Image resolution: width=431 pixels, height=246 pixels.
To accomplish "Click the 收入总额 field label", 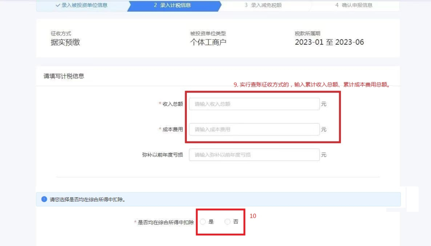I will (x=173, y=104).
